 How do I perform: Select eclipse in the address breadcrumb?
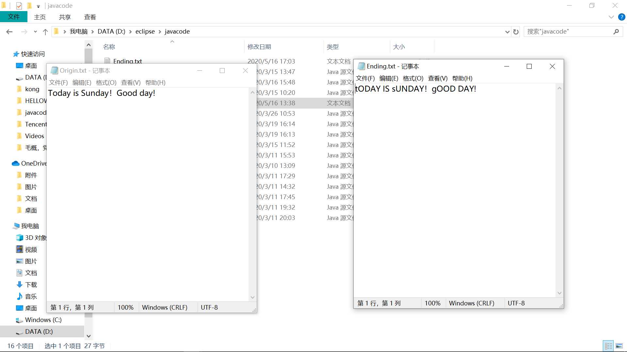145,32
